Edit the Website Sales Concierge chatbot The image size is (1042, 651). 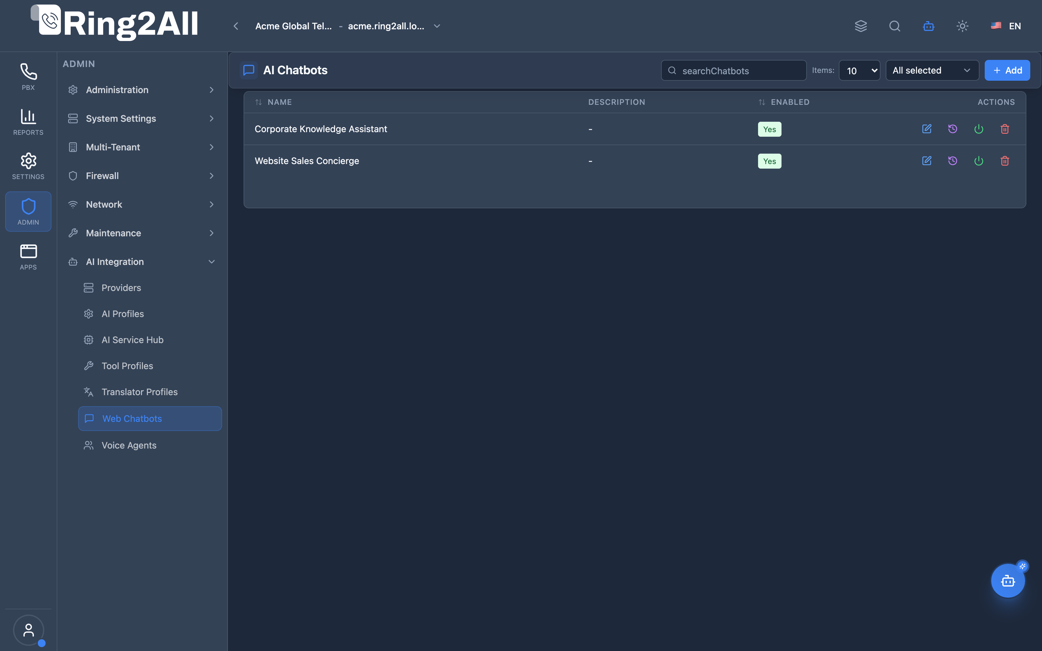927,160
